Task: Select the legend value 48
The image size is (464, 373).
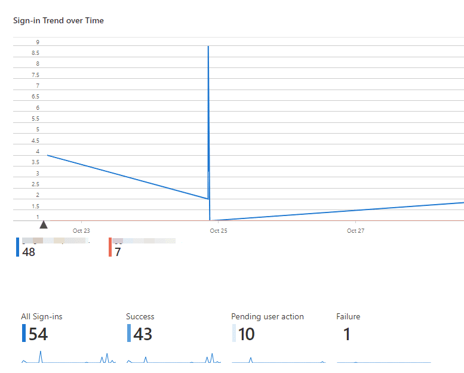Action: point(28,252)
